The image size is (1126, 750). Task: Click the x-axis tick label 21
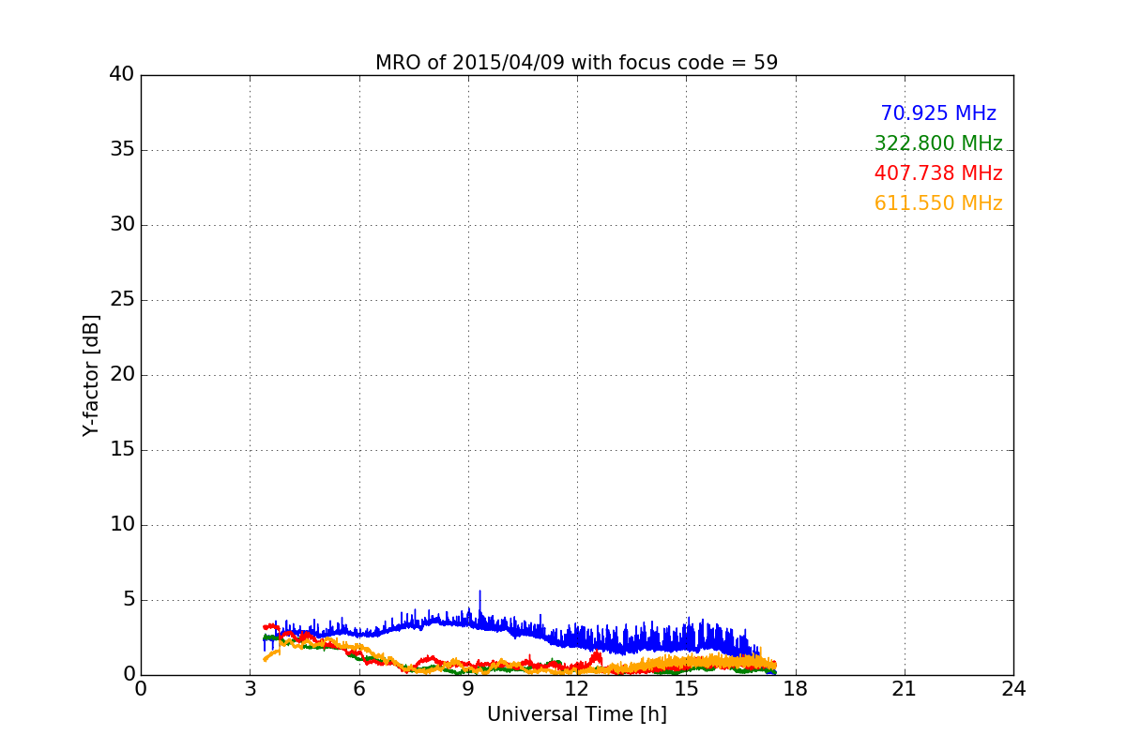pyautogui.click(x=905, y=689)
